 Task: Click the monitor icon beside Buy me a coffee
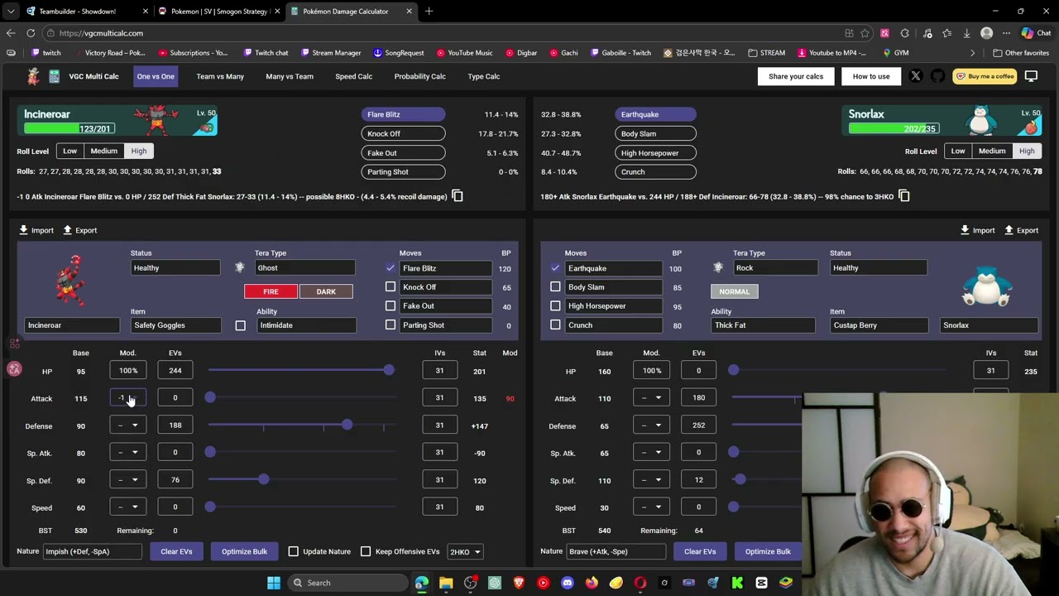pos(1031,76)
